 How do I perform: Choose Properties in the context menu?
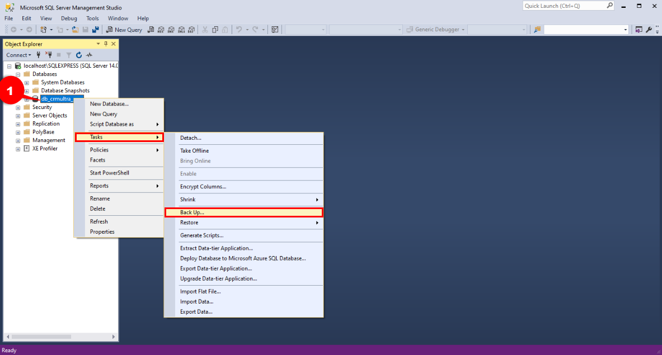tap(119, 231)
